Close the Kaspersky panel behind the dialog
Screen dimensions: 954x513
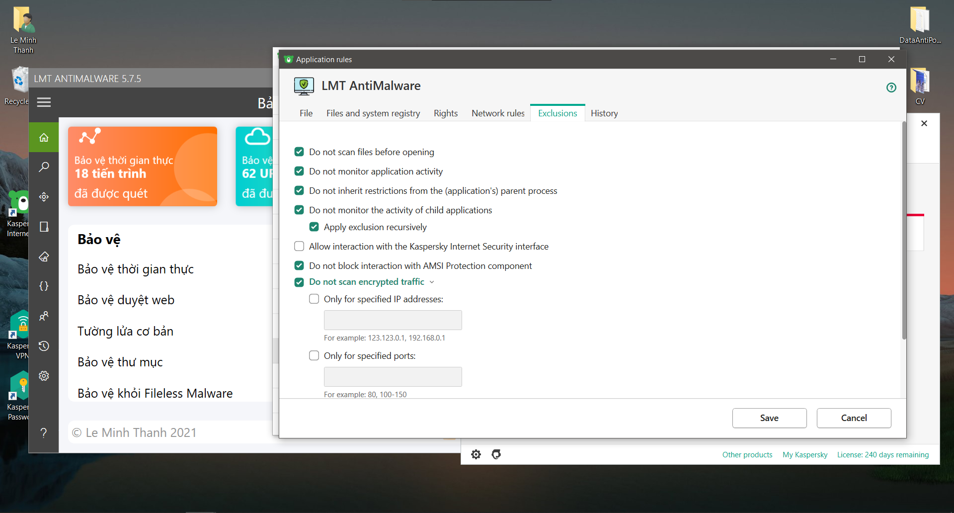[924, 123]
